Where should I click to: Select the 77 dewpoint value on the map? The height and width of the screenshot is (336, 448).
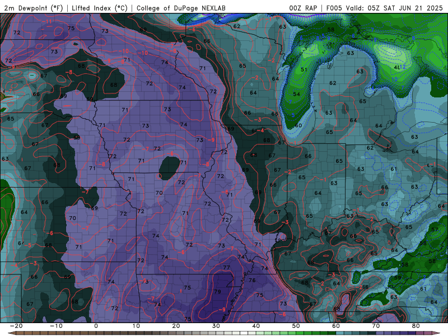click(226, 268)
